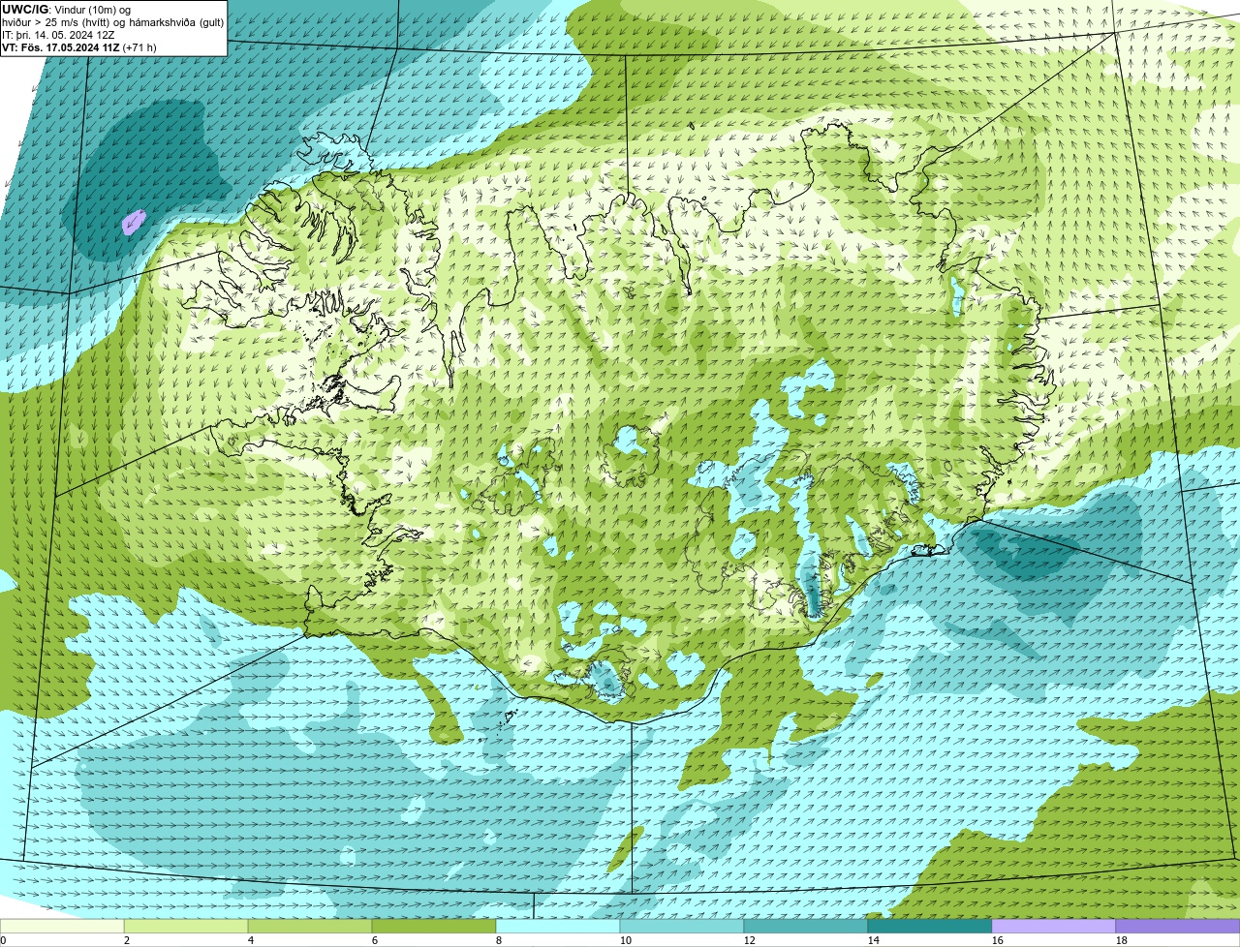
Task: Click the scale label '16'
Action: click(x=998, y=940)
